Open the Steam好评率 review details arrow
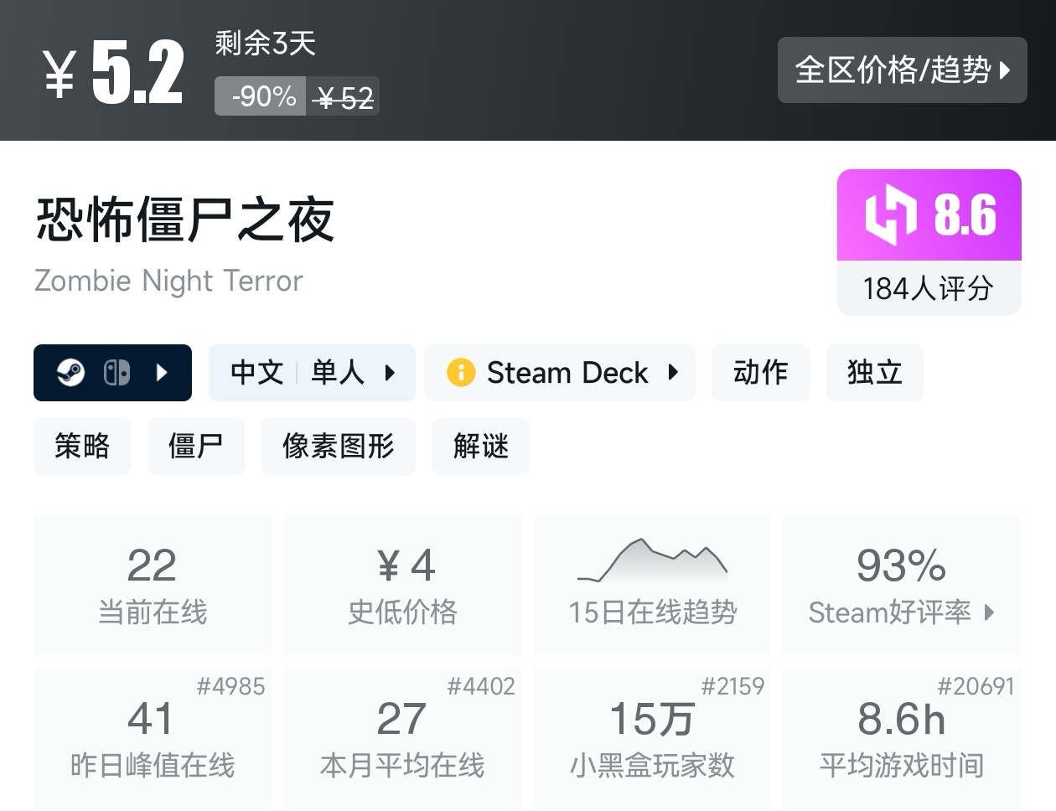Image resolution: width=1056 pixels, height=811 pixels. pos(990,612)
